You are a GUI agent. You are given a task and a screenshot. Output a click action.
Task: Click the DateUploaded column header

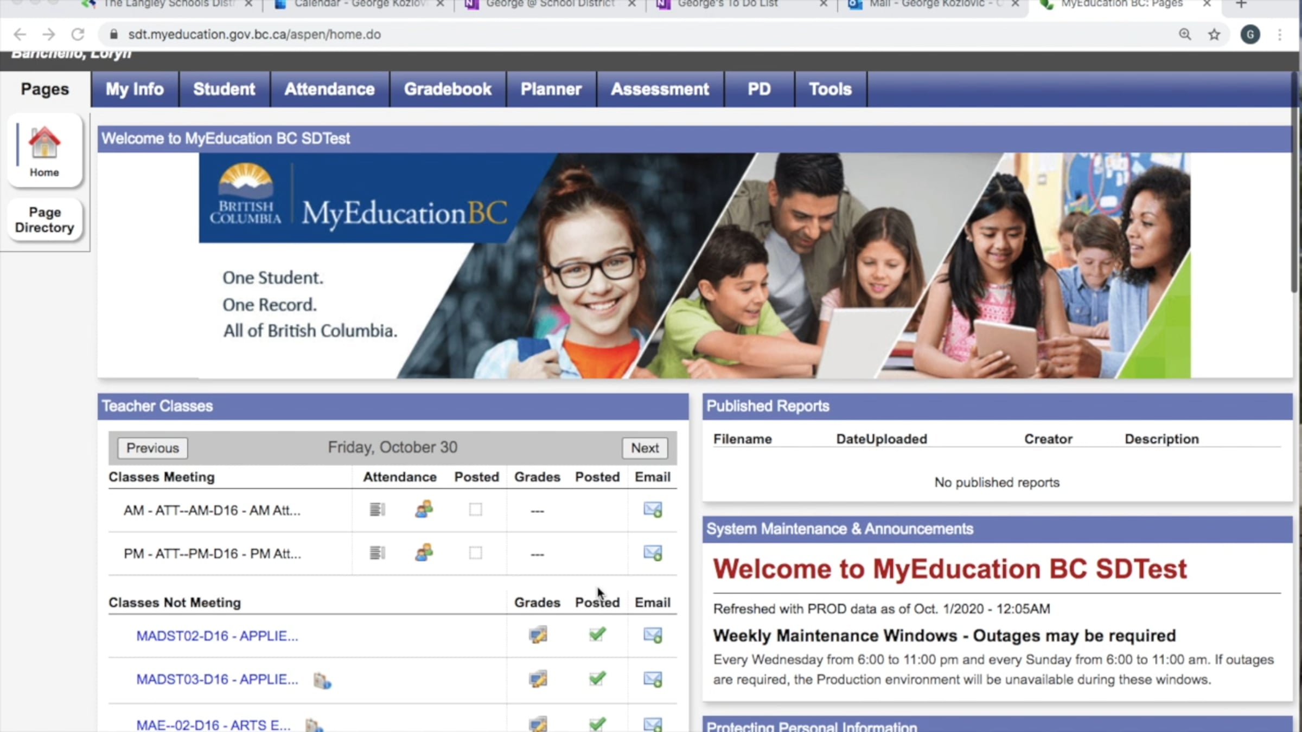882,439
